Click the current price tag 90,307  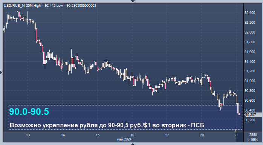pos(253,114)
